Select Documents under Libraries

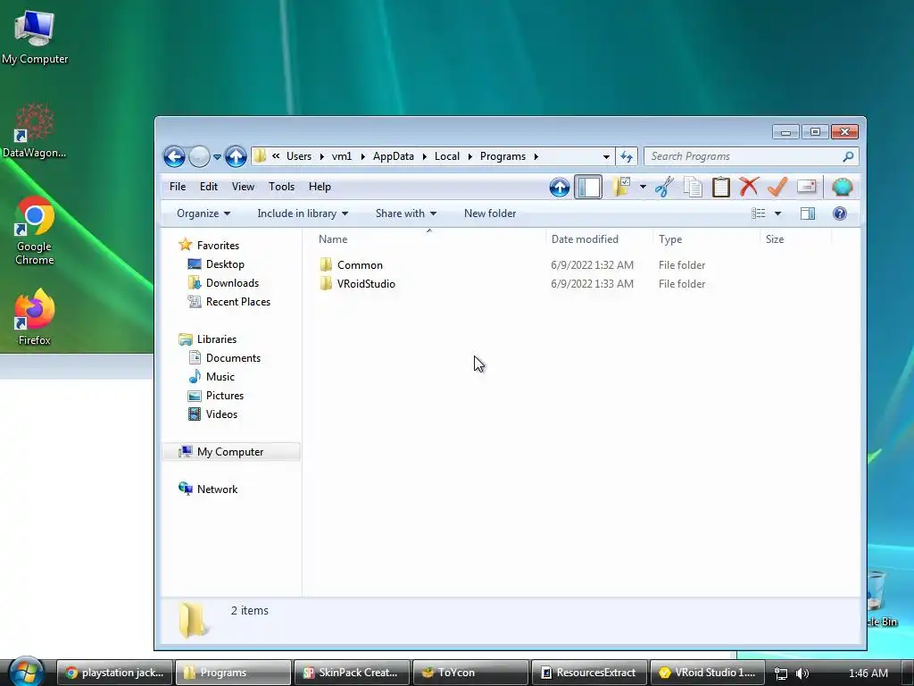[233, 358]
